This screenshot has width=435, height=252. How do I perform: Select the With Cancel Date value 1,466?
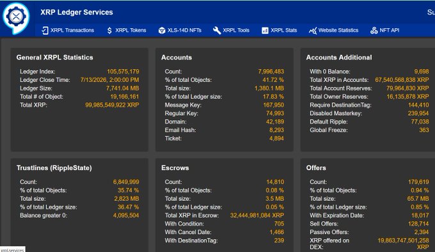point(277,232)
